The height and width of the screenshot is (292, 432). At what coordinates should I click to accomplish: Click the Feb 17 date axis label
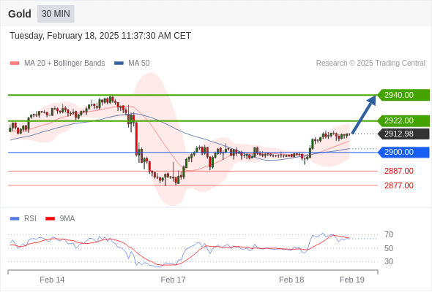point(173,280)
